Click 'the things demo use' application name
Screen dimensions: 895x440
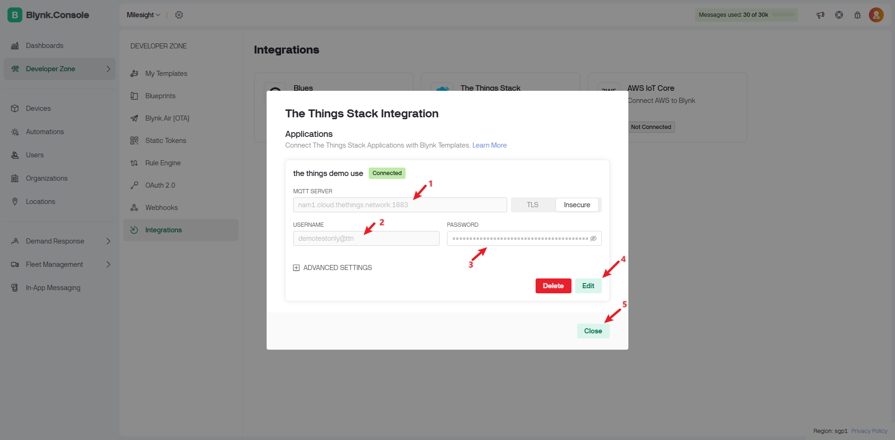328,173
